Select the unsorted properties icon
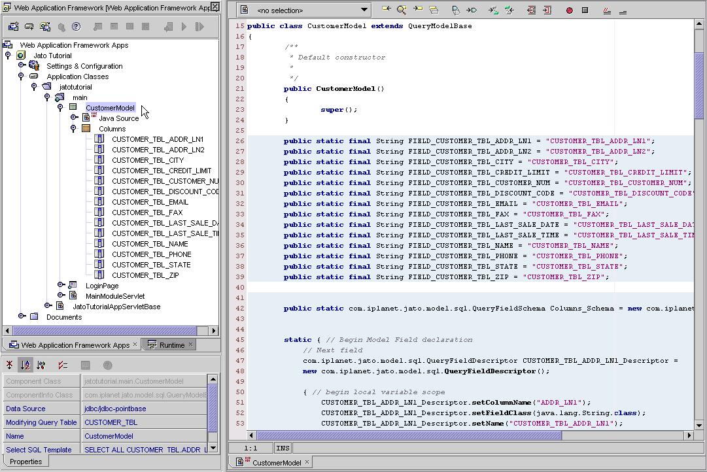707x472 pixels. pyautogui.click(x=10, y=365)
